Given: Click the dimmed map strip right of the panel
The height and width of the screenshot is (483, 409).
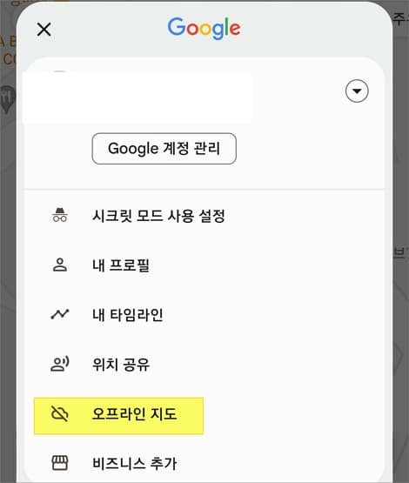Looking at the screenshot, I should pyautogui.click(x=401, y=246).
